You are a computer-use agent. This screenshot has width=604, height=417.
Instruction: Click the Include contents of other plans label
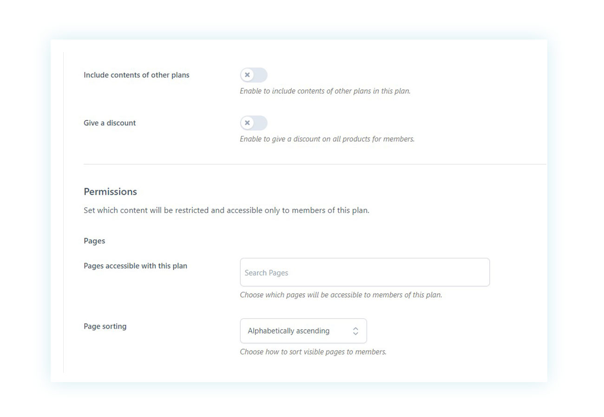point(137,75)
